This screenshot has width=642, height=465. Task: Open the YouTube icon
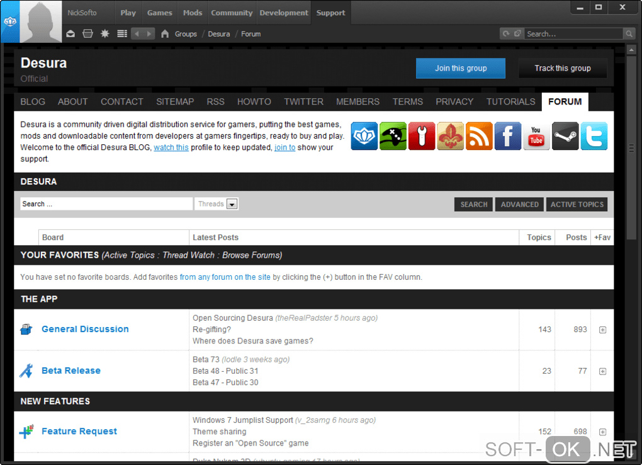[x=536, y=136]
